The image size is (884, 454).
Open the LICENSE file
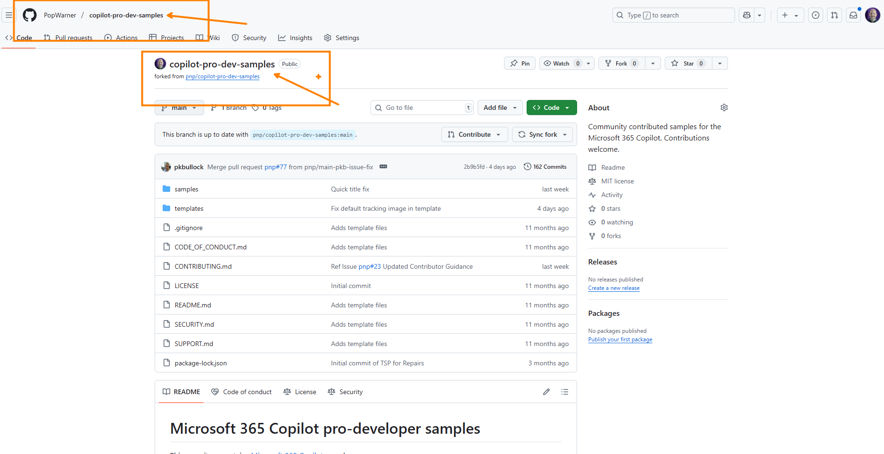pos(187,286)
